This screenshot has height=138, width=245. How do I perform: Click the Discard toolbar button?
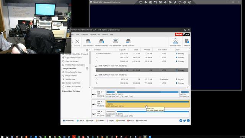click(x=77, y=43)
